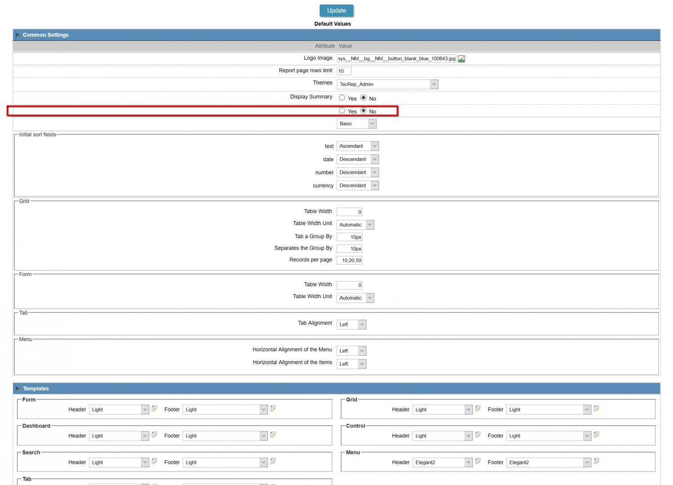Image resolution: width=673 pixels, height=485 pixels.
Task: Click the Separates the Group By field
Action: [349, 249]
